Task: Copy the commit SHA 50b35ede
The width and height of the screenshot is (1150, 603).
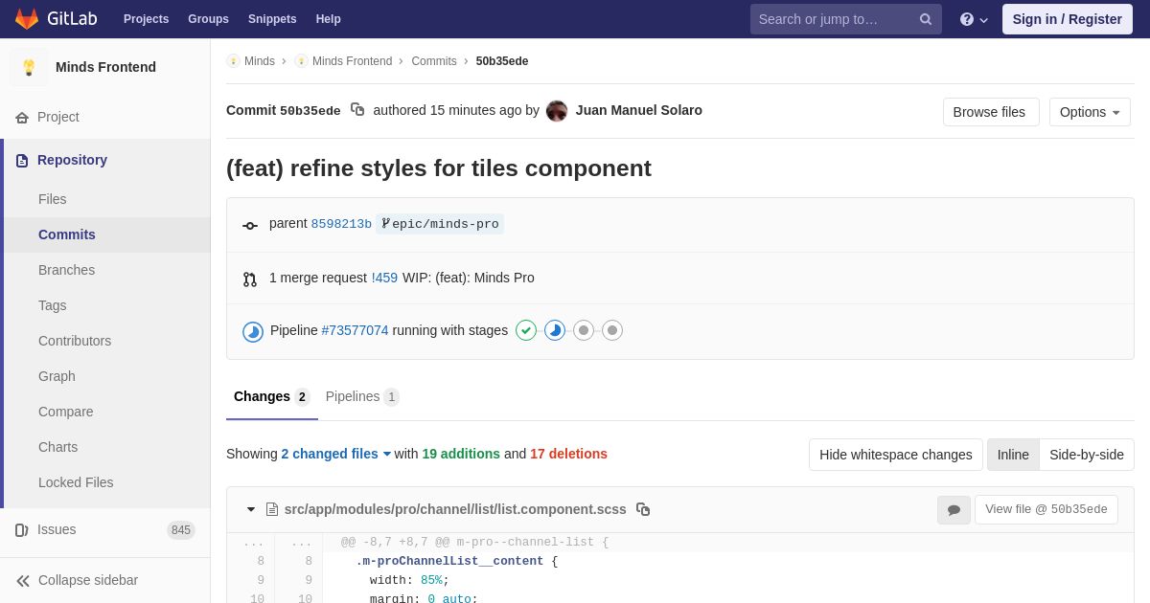Action: (x=357, y=110)
